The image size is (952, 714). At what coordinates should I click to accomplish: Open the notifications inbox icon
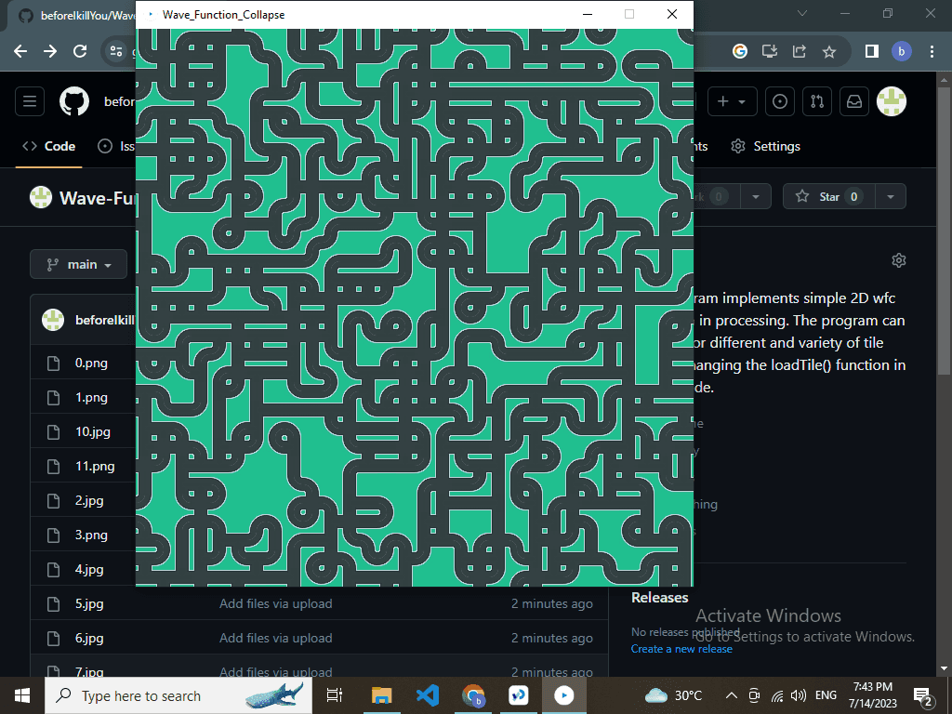tap(853, 101)
